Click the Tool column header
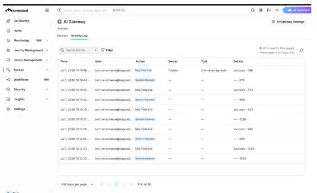This screenshot has width=317, height=193. pyautogui.click(x=204, y=61)
